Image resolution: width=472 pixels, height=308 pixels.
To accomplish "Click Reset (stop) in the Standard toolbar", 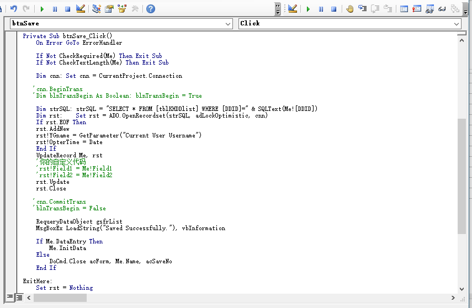I will point(68,9).
